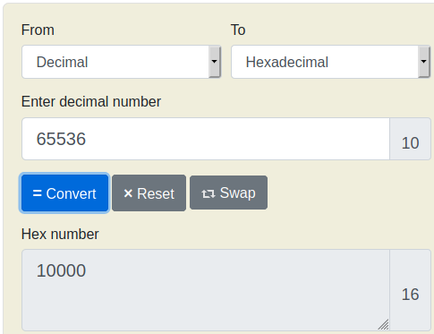Click the "Enter decimal number" label
The width and height of the screenshot is (434, 334).
(x=91, y=101)
